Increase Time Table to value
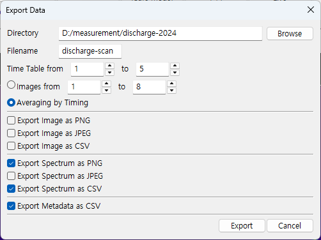Viewport: 321px width, 240px height. point(175,66)
